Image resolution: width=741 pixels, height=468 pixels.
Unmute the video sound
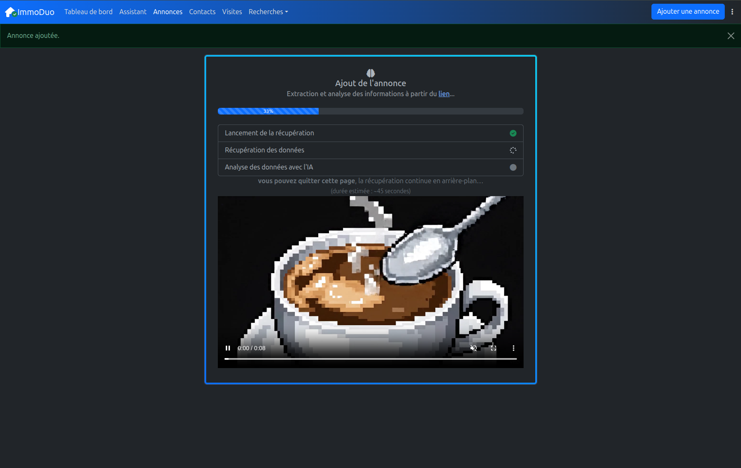(474, 348)
